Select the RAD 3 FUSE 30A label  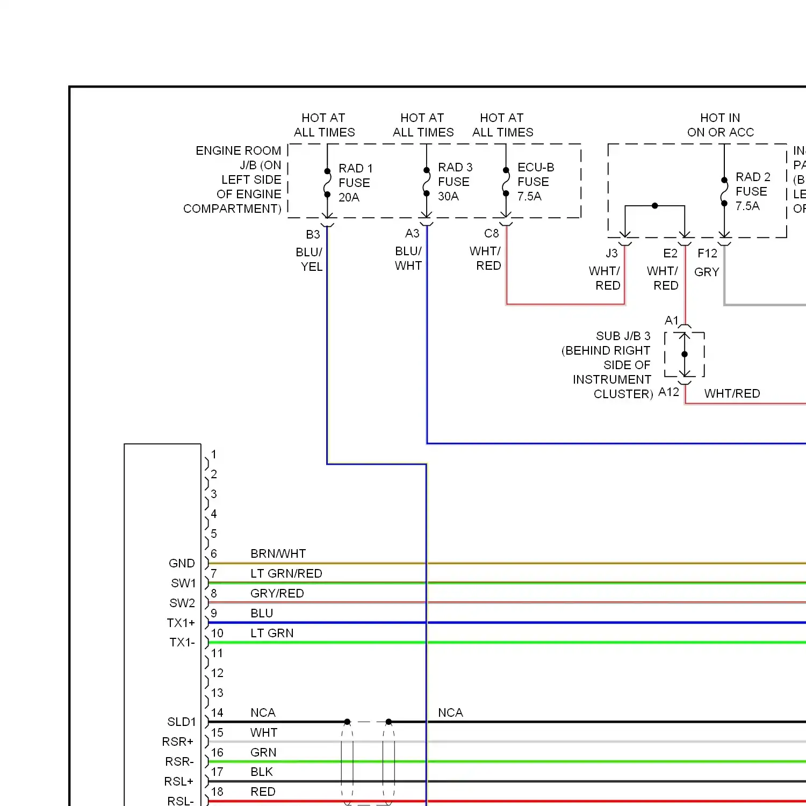(455, 182)
